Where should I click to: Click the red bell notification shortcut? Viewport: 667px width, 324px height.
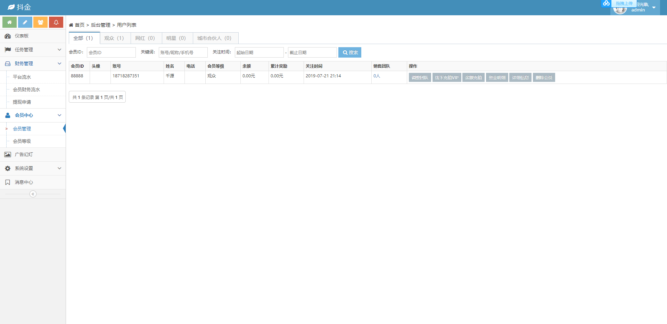pyautogui.click(x=56, y=22)
